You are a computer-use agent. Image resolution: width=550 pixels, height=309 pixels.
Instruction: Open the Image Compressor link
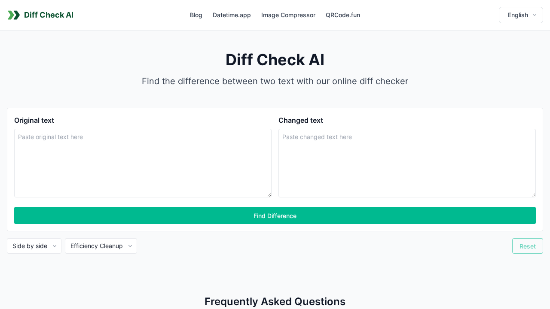(288, 15)
